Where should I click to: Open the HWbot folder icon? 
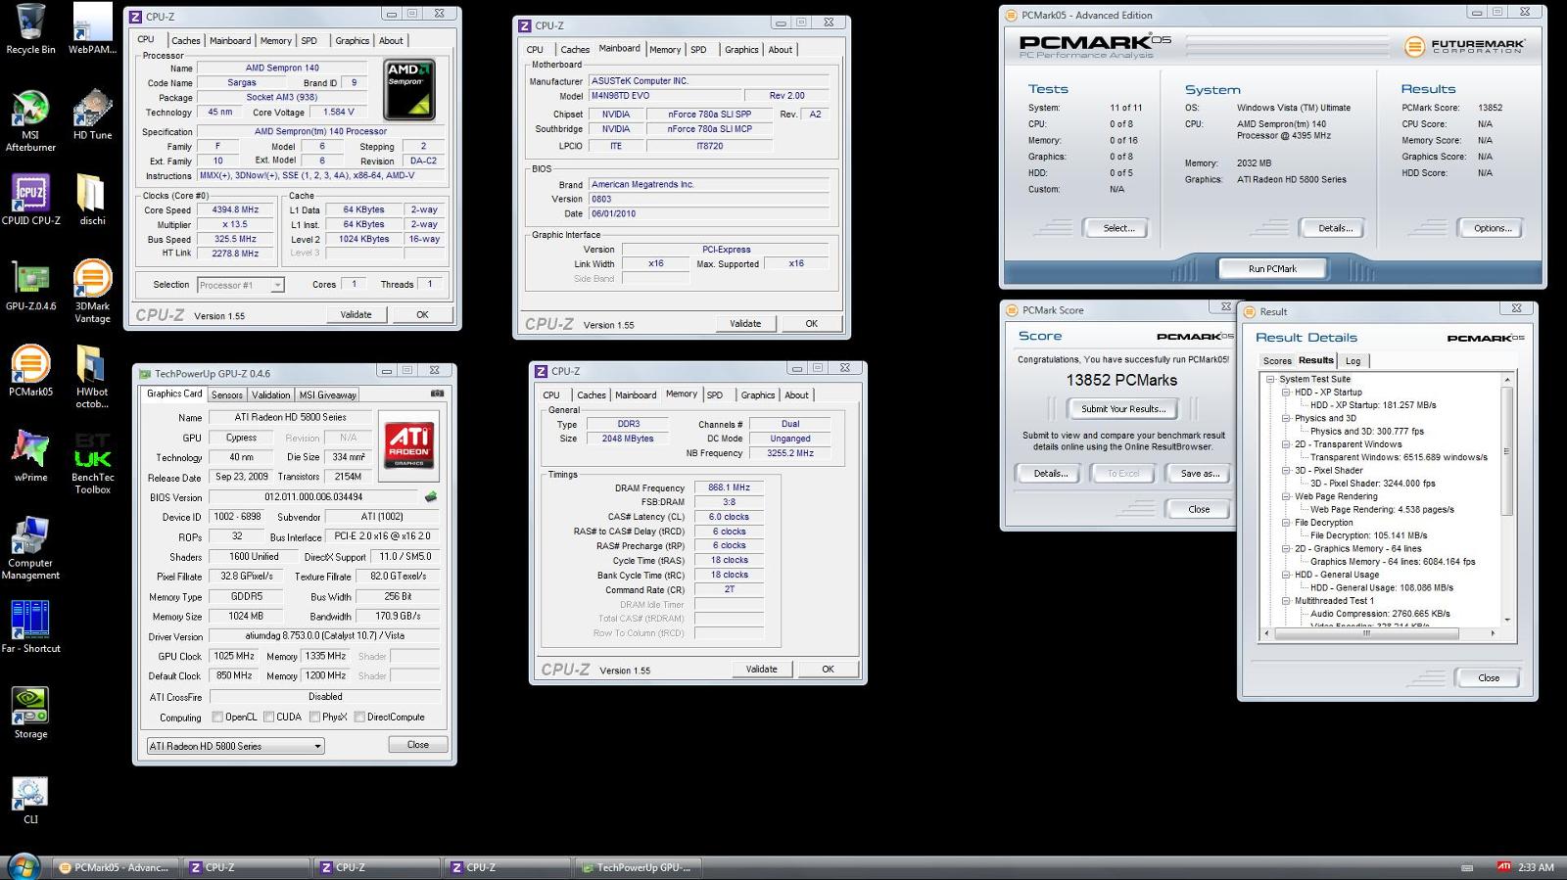coord(92,376)
